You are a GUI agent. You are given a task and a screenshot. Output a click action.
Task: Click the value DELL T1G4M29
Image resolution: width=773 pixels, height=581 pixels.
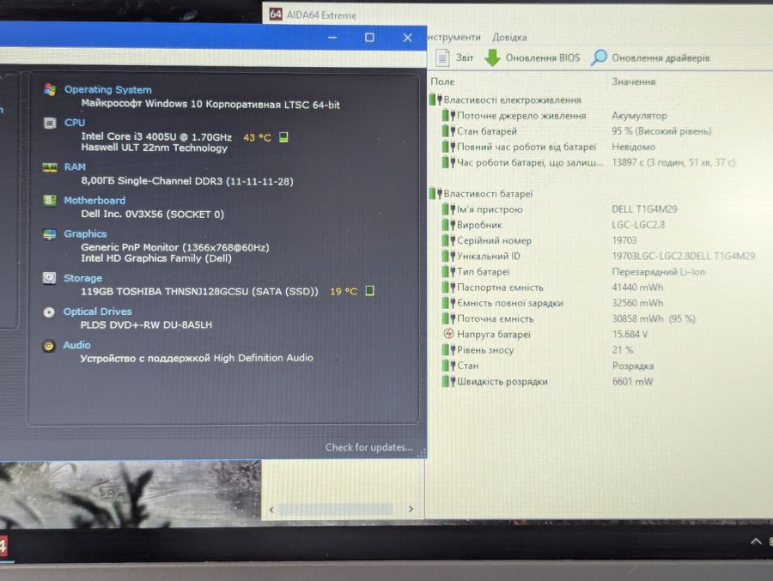(644, 209)
